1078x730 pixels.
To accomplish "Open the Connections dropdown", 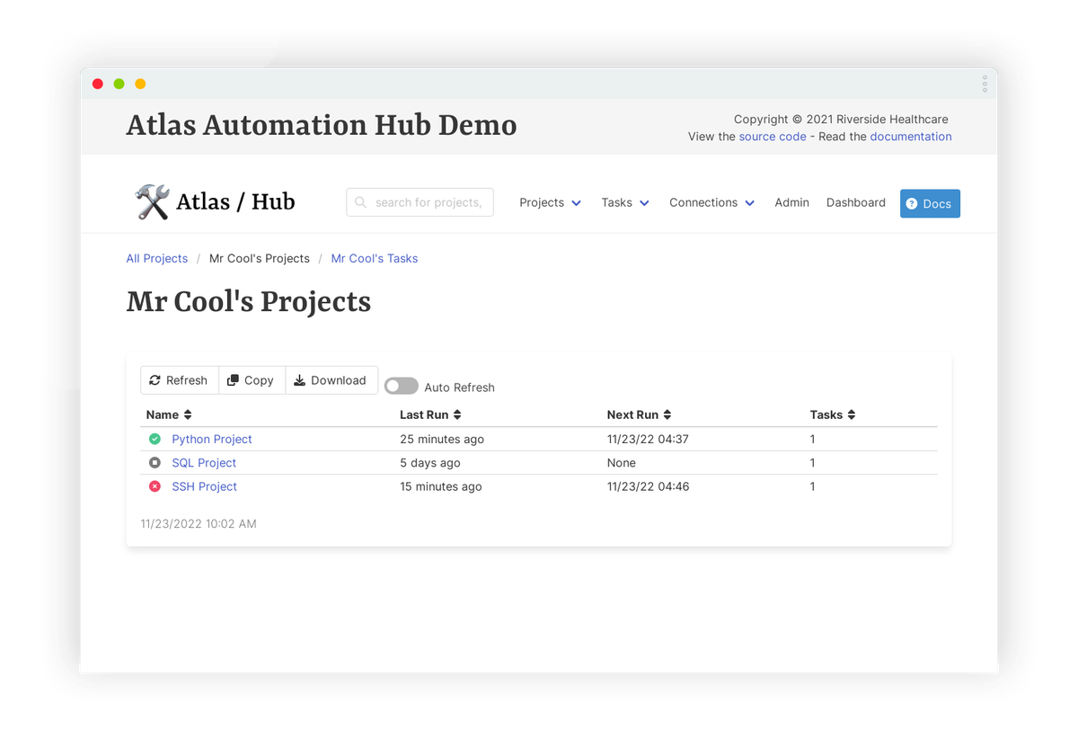I will pyautogui.click(x=711, y=202).
